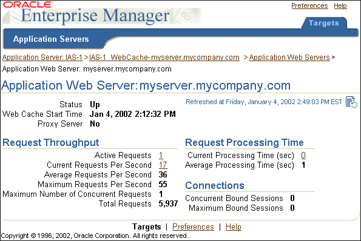Click the Oracle Enterprise Manager logo
Screen dimensions: 361x241
click(103, 13)
